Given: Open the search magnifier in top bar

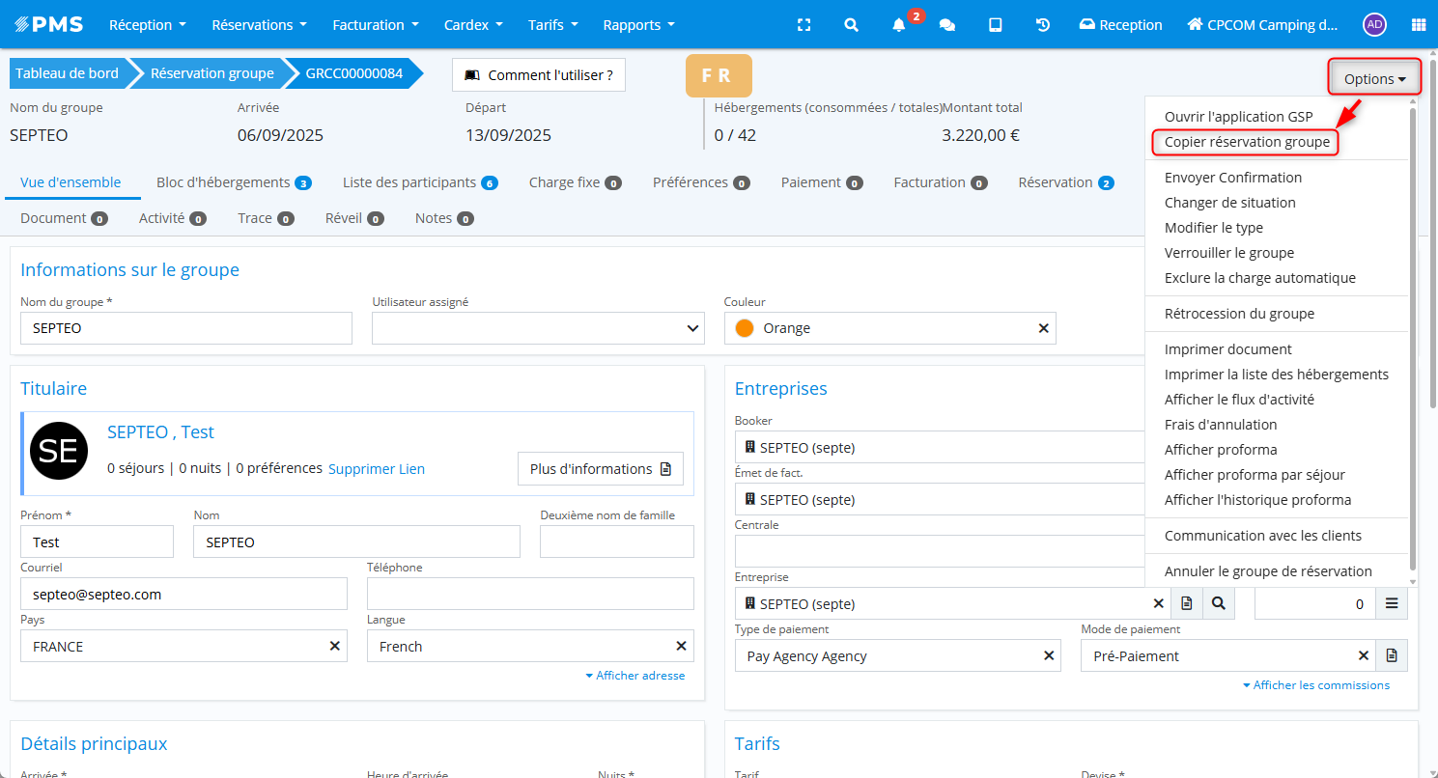Looking at the screenshot, I should (851, 25).
